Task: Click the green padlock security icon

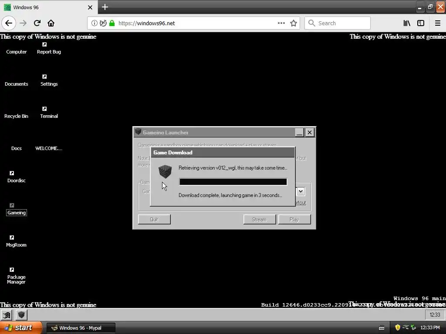Action: coord(112,23)
